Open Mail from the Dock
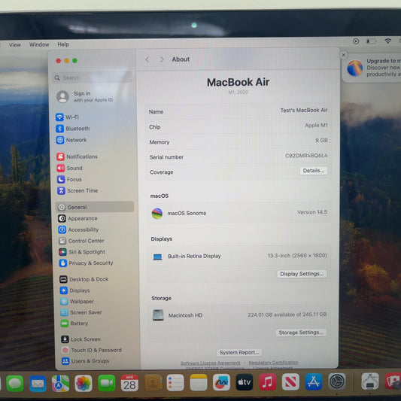 point(38,384)
